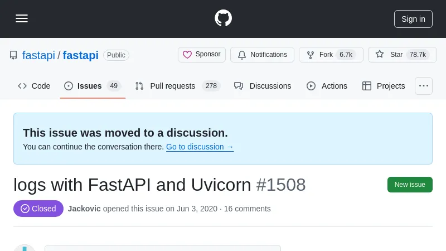The height and width of the screenshot is (251, 446).
Task: Open the Code tab
Action: point(35,86)
